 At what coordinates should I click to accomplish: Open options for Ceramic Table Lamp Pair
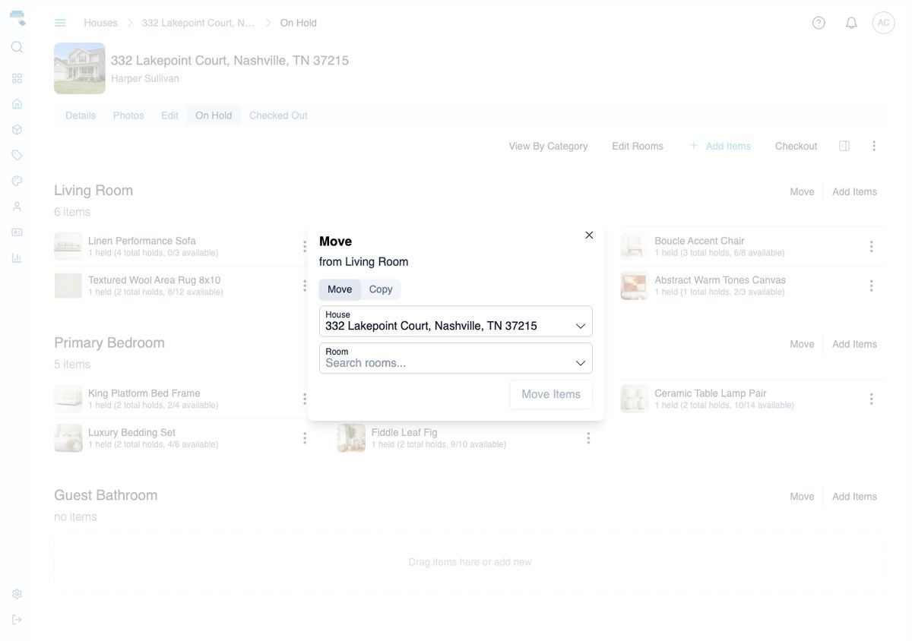871,399
